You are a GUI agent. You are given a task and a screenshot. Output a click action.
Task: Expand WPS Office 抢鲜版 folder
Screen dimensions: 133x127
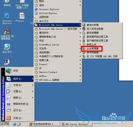(58, 80)
